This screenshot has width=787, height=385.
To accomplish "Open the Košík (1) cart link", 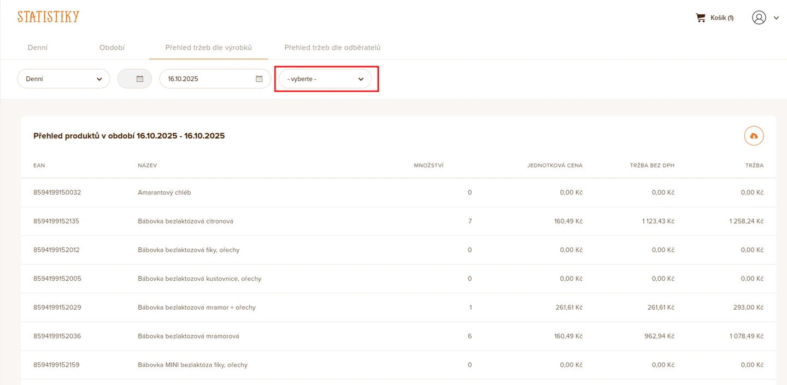I will tap(721, 18).
